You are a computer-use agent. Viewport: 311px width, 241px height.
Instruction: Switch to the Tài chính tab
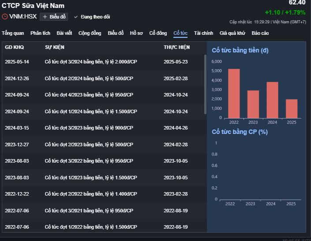tap(203, 33)
